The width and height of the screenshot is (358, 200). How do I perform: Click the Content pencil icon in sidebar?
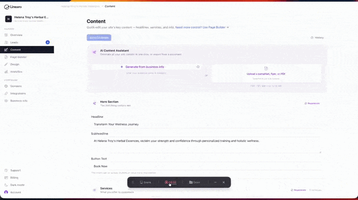point(6,49)
